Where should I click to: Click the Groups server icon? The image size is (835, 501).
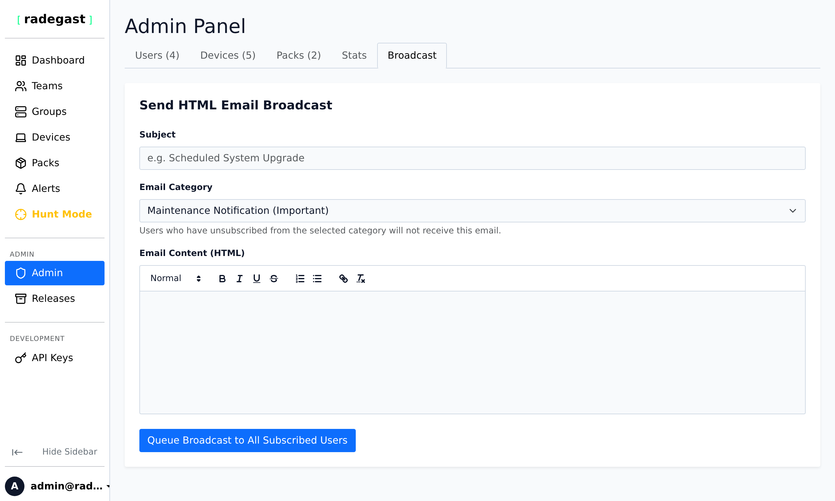20,112
